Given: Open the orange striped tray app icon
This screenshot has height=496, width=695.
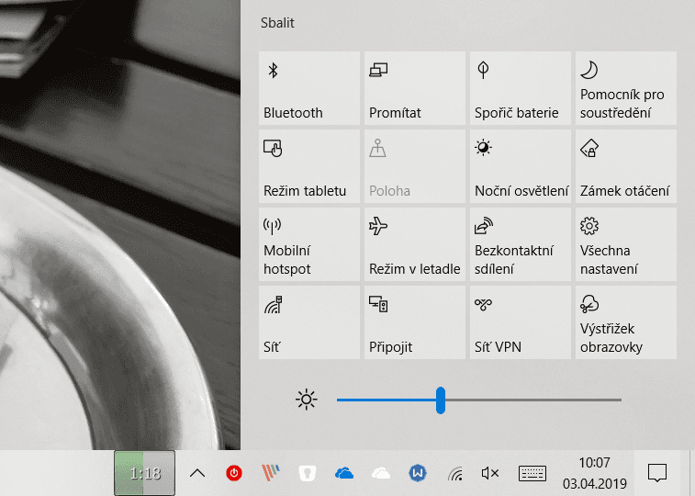Looking at the screenshot, I should [270, 473].
